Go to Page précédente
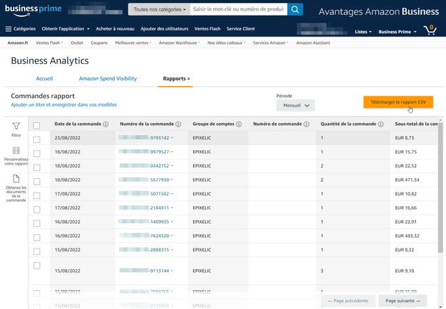446x309 pixels. point(348,301)
